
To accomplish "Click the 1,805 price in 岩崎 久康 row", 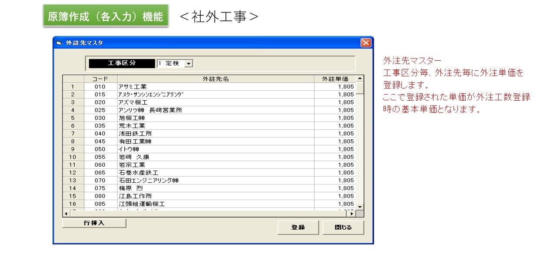I will click(x=335, y=157).
